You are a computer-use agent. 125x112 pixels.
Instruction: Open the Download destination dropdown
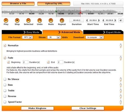click(95, 37)
